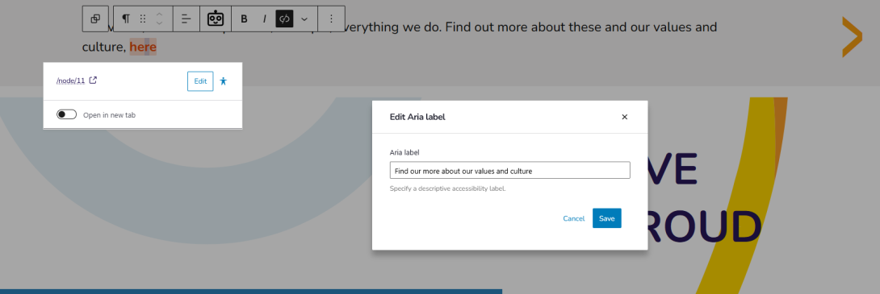Click the 'Edit Aria label' dialog title
The width and height of the screenshot is (880, 294).
(417, 117)
